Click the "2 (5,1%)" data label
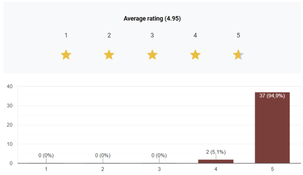303x175 pixels. click(216, 152)
